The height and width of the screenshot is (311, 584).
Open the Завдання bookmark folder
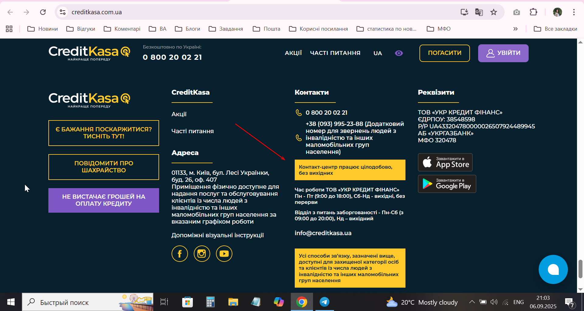(x=226, y=29)
